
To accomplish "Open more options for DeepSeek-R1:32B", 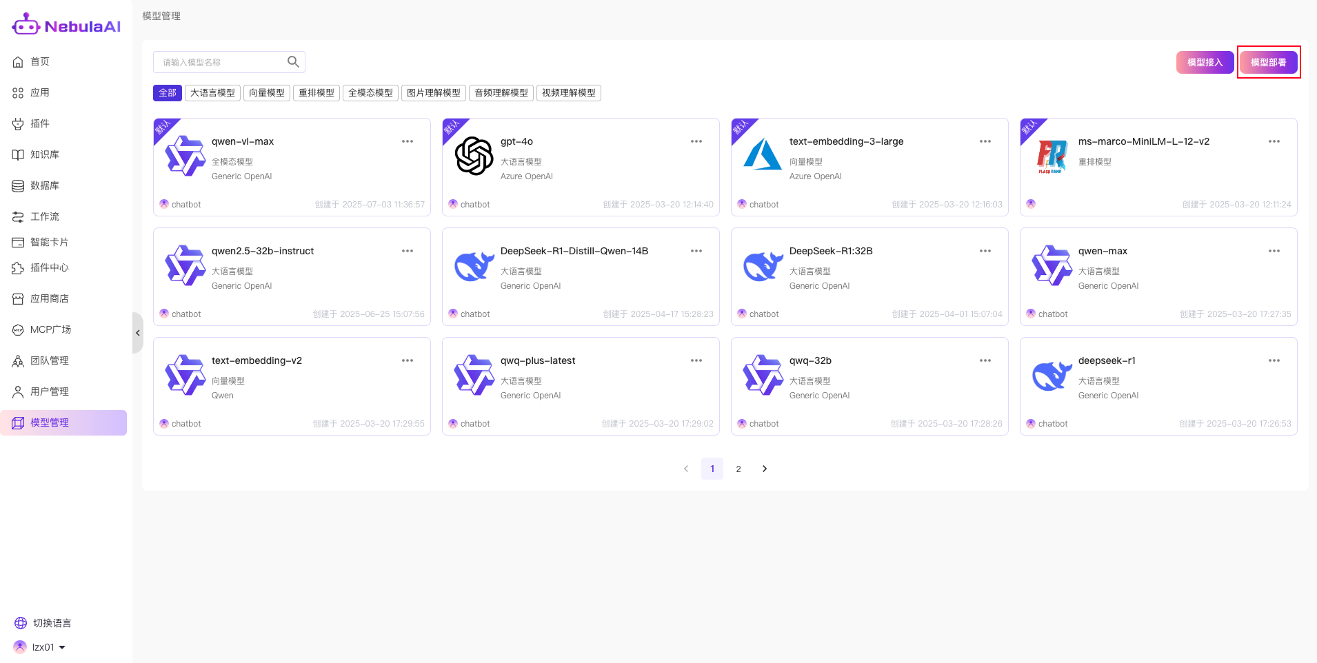I will click(x=985, y=251).
